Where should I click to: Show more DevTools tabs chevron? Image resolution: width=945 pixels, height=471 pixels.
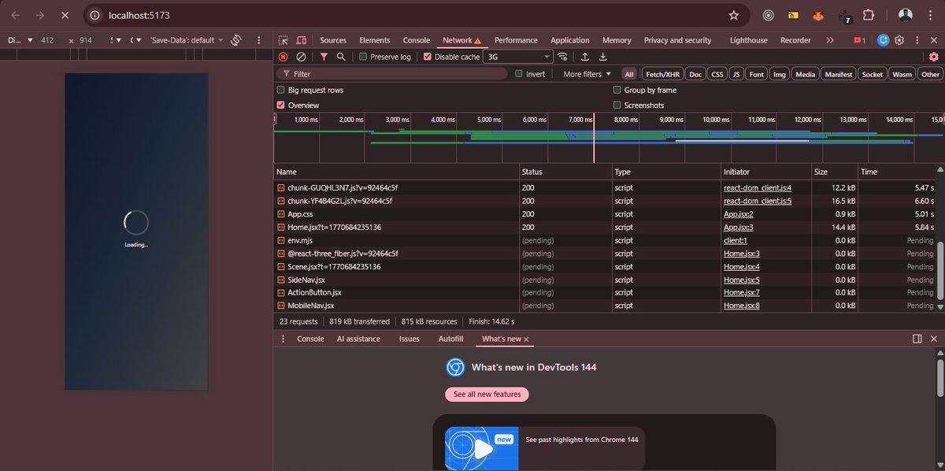[x=830, y=40]
